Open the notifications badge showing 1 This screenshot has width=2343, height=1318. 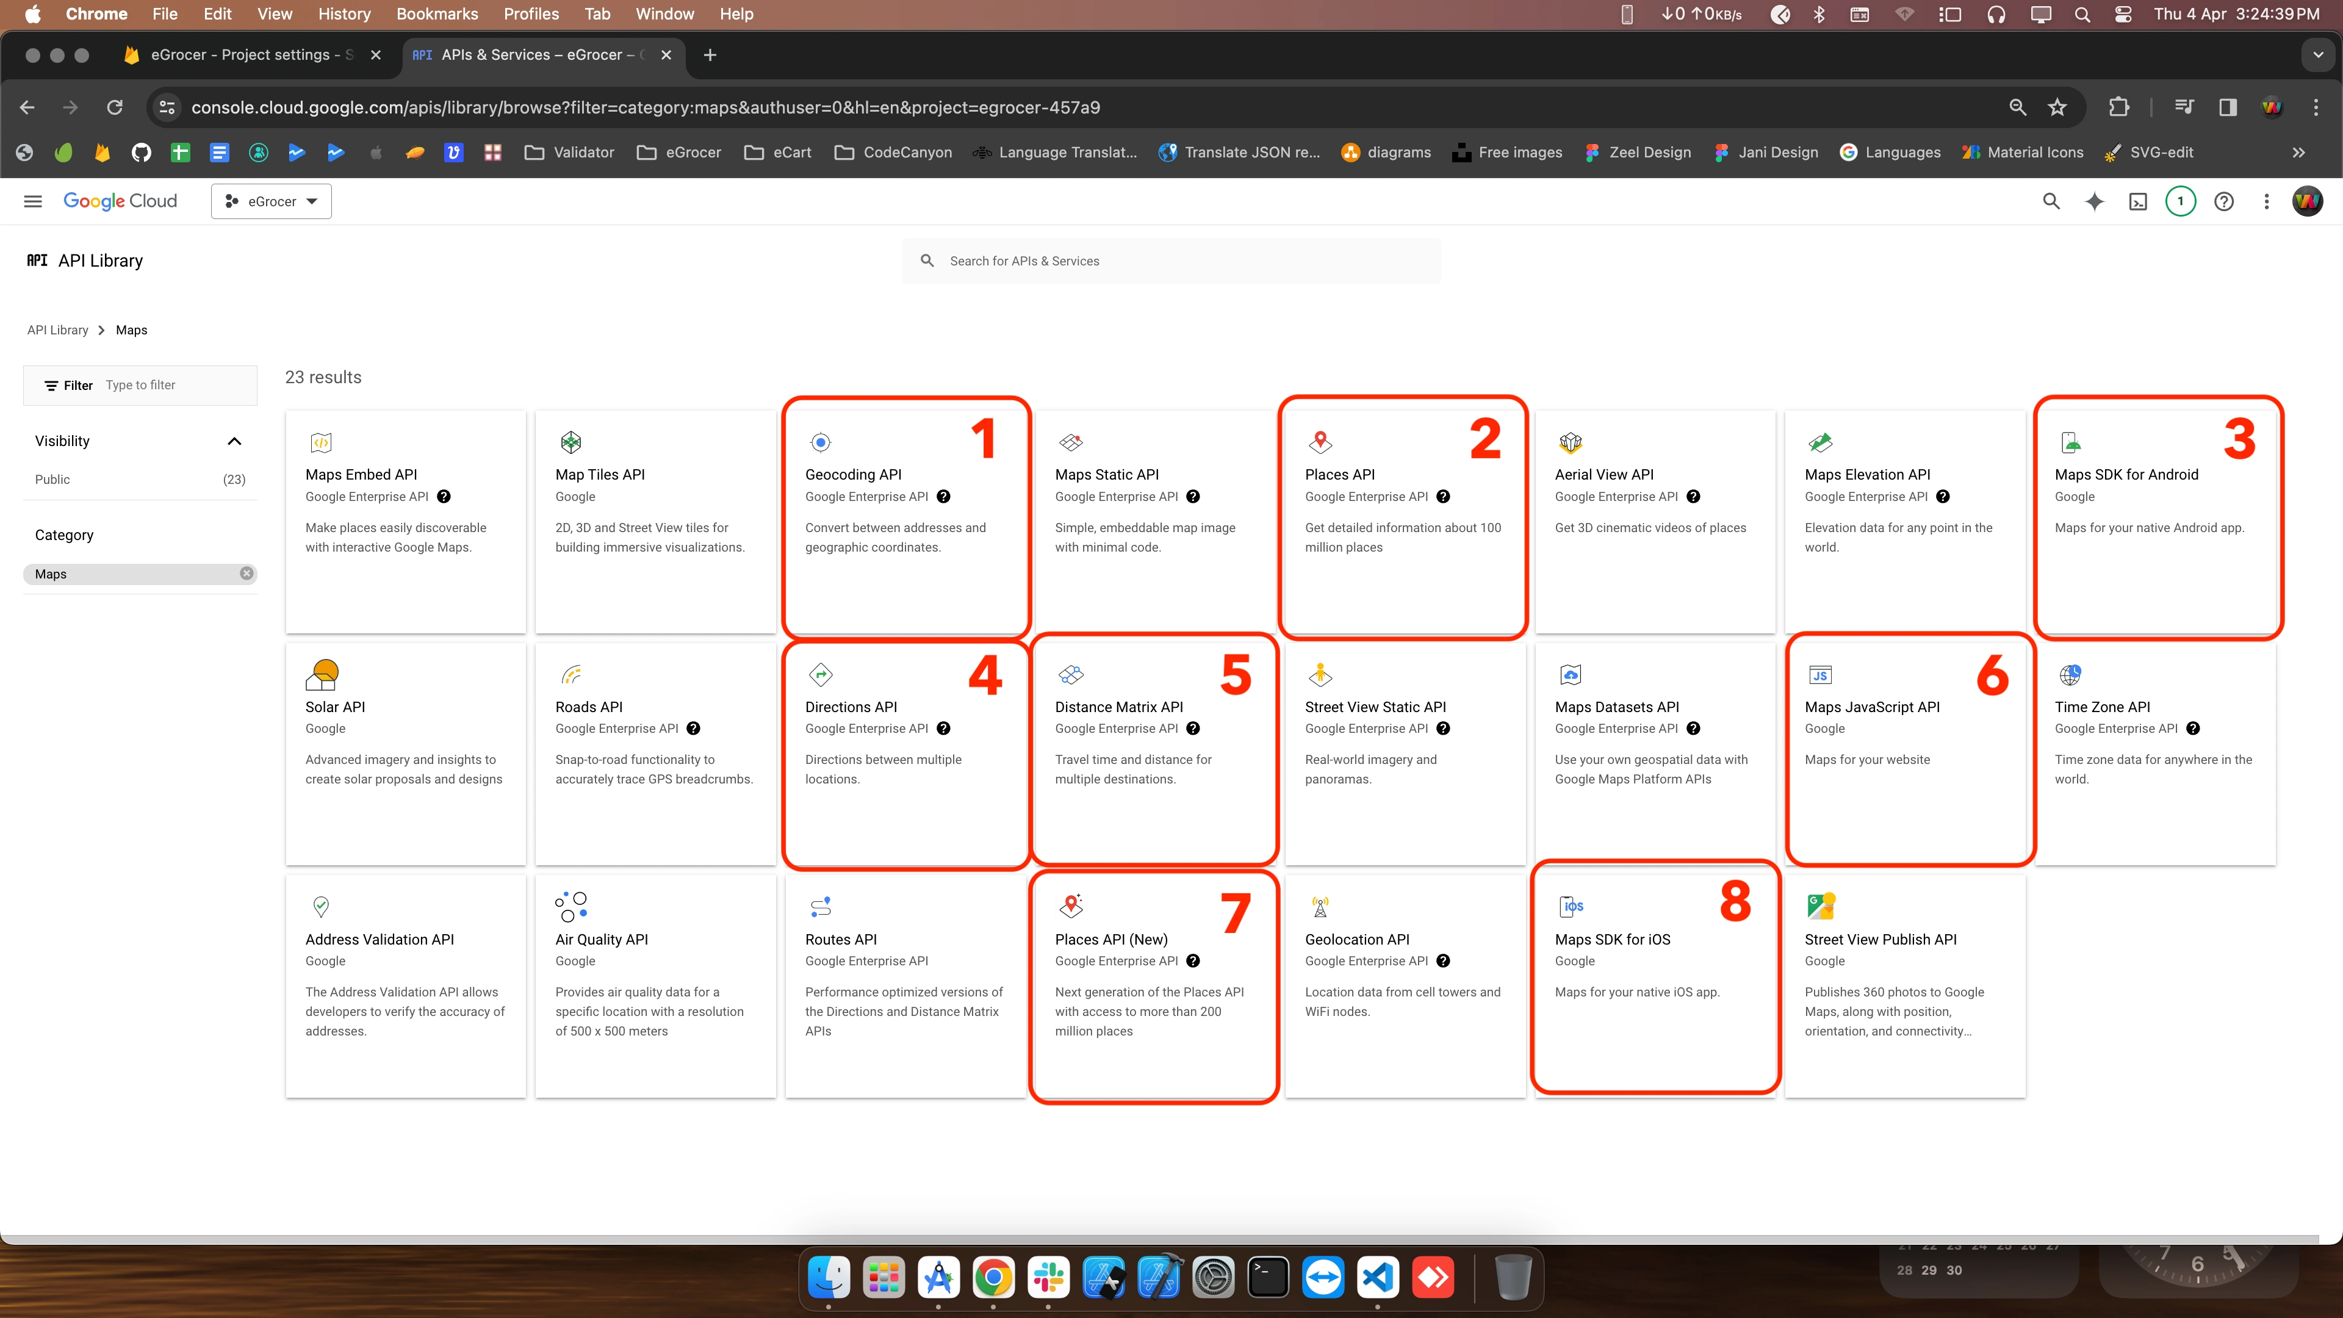pos(2180,201)
